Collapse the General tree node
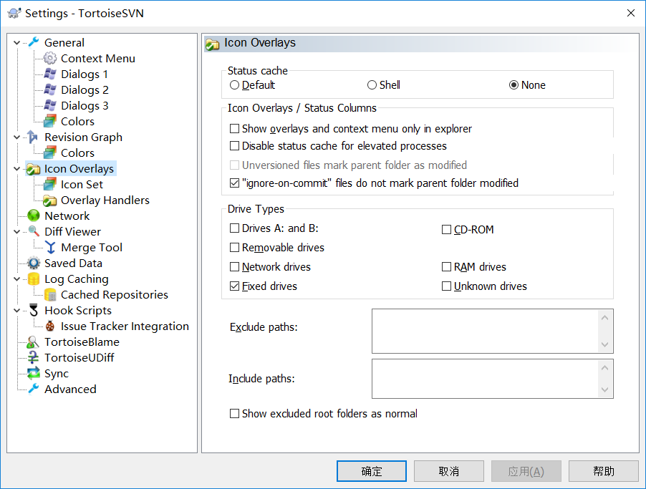This screenshot has width=646, height=489. point(17,42)
